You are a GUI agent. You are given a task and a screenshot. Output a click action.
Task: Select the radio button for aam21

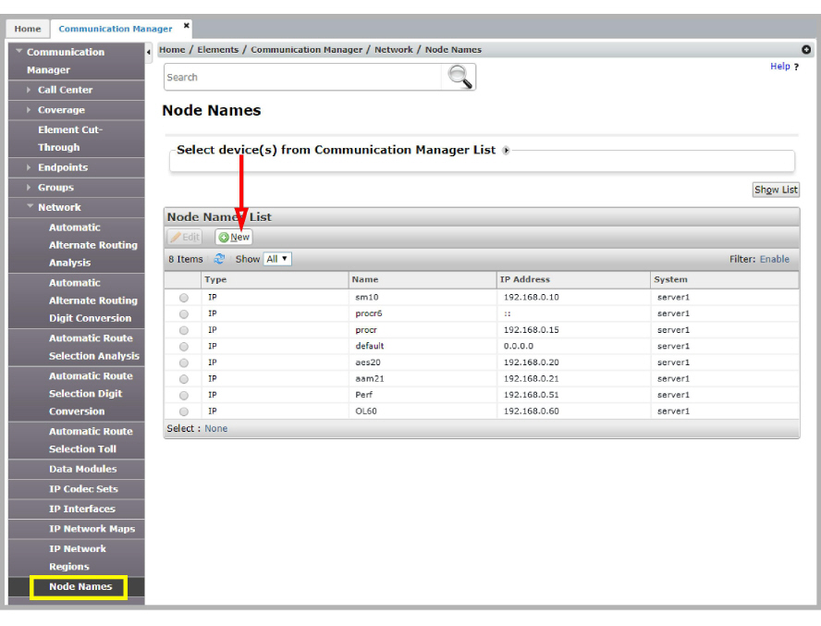click(x=184, y=379)
